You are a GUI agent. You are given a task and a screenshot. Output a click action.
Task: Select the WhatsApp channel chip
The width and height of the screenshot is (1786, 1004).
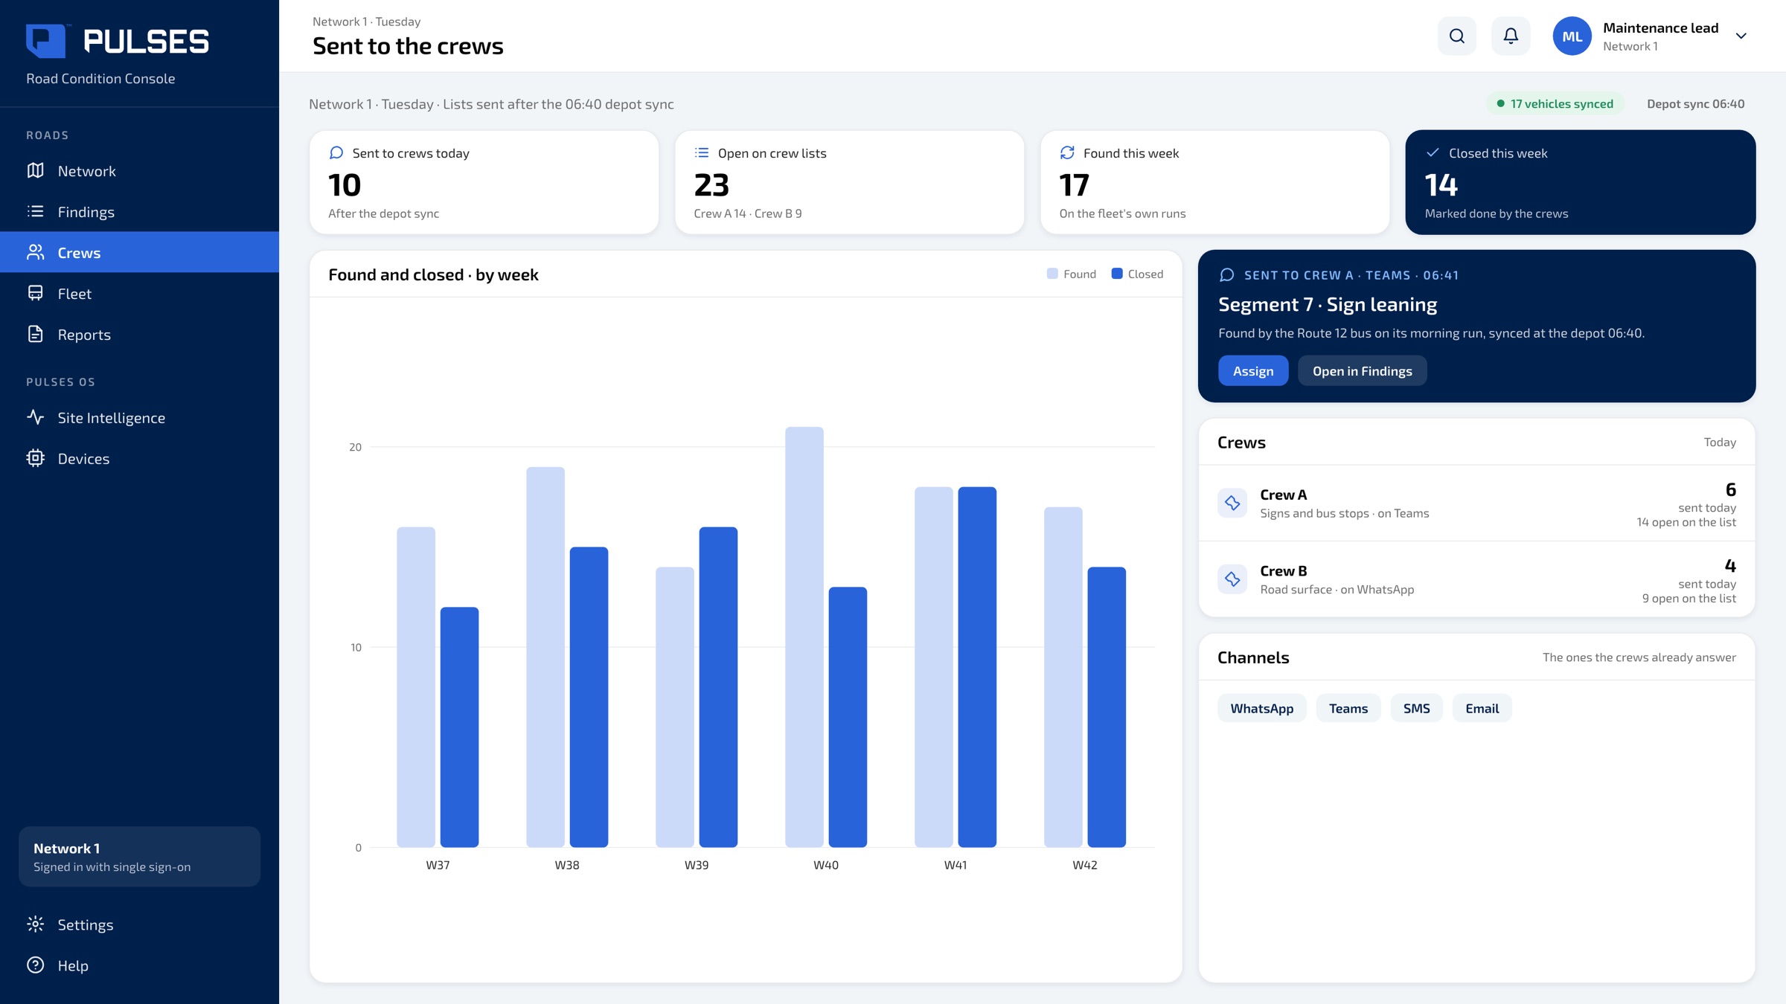1261,708
